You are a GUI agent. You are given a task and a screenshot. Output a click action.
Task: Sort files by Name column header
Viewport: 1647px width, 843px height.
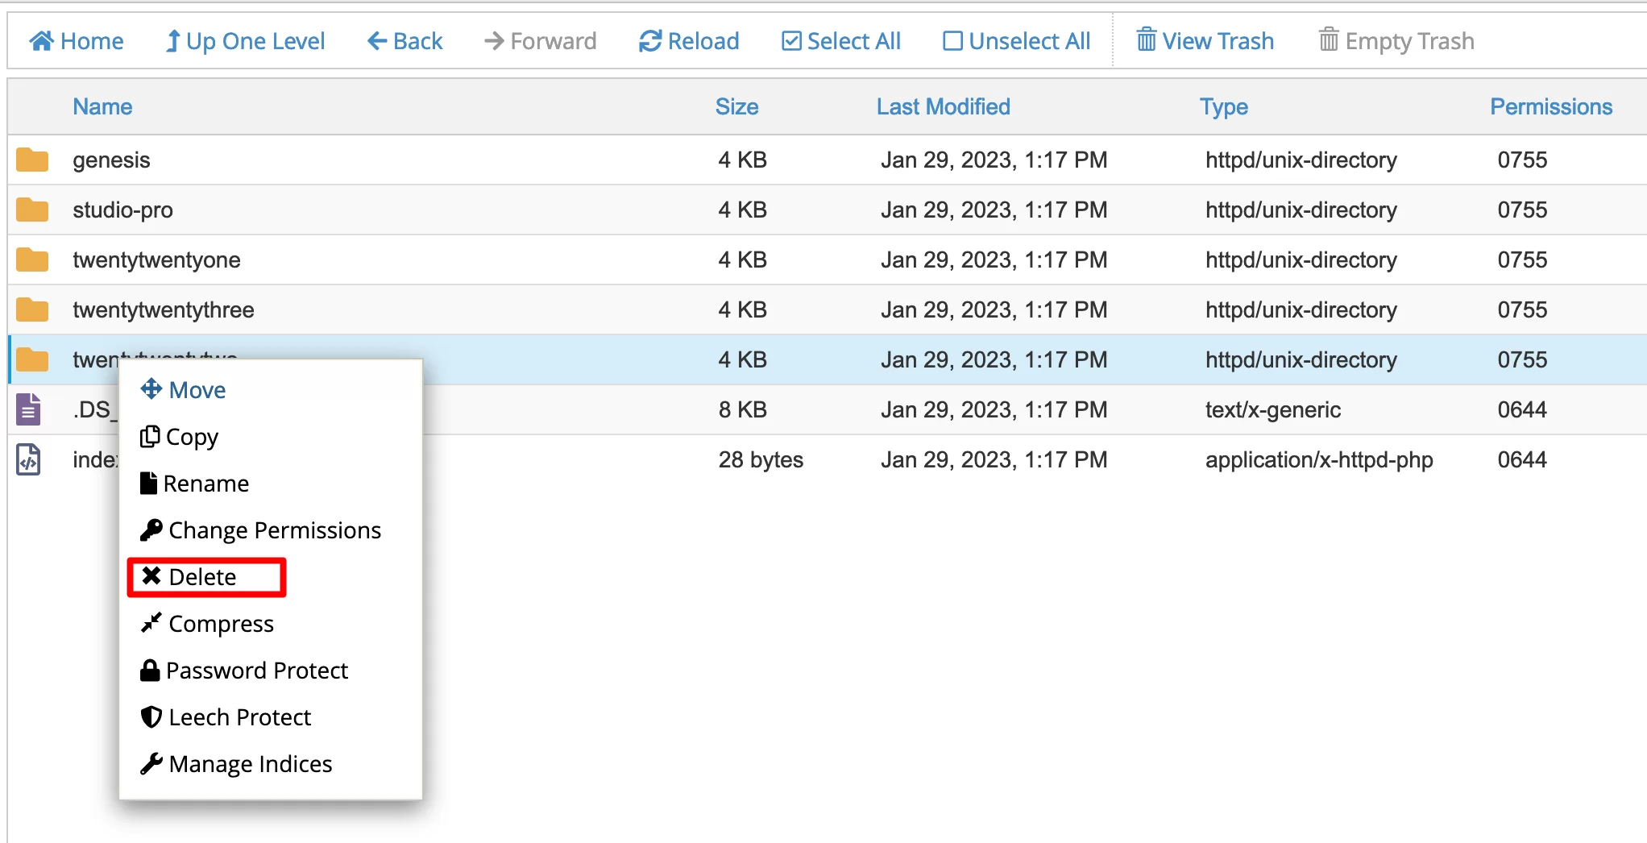[x=102, y=106]
